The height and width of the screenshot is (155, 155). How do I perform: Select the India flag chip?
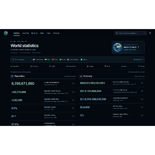click(47, 60)
